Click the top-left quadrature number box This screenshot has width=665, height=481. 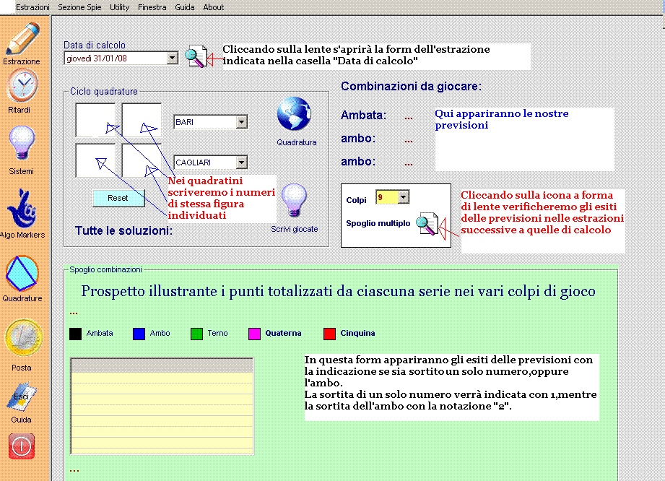pyautogui.click(x=95, y=120)
